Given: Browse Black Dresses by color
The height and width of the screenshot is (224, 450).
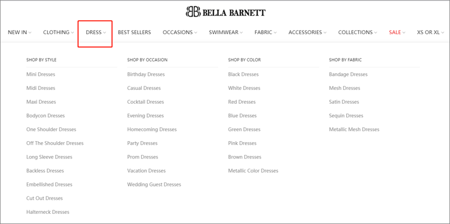Looking at the screenshot, I should pos(243,74).
